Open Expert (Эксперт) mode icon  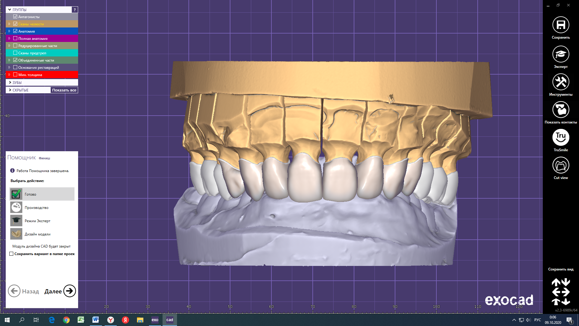click(561, 54)
